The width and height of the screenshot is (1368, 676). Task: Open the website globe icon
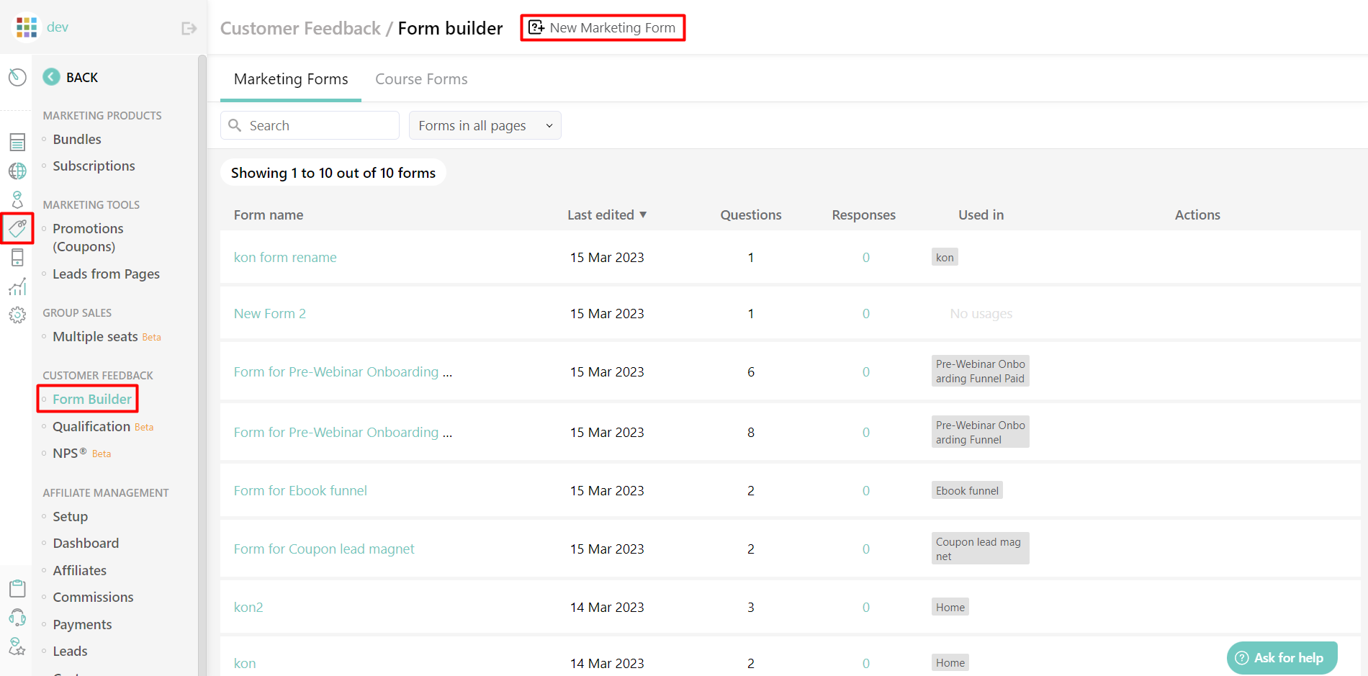click(x=17, y=171)
